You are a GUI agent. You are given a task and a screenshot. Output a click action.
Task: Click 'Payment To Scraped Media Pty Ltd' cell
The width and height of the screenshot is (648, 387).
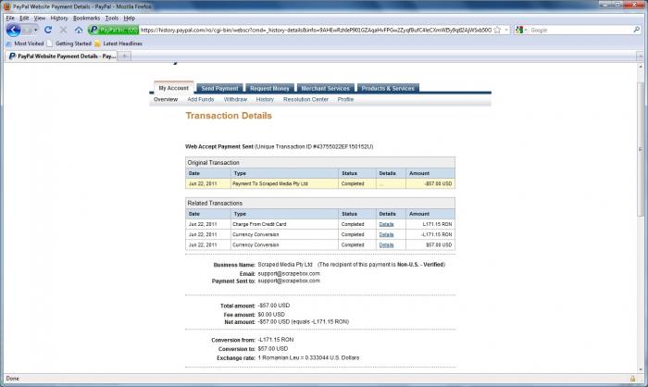click(x=284, y=183)
